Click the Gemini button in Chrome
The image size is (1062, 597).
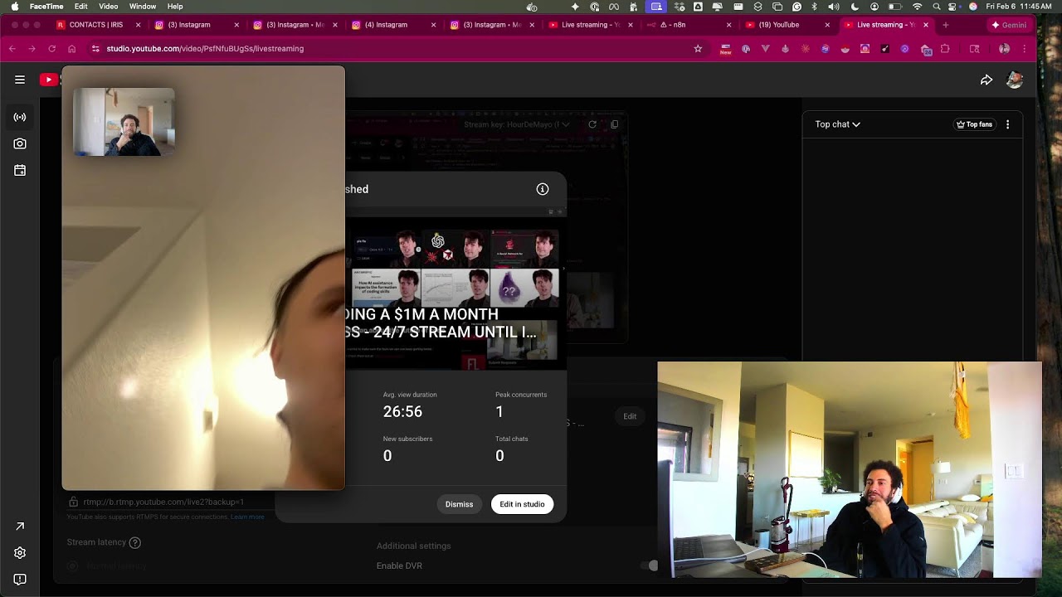(x=1008, y=25)
